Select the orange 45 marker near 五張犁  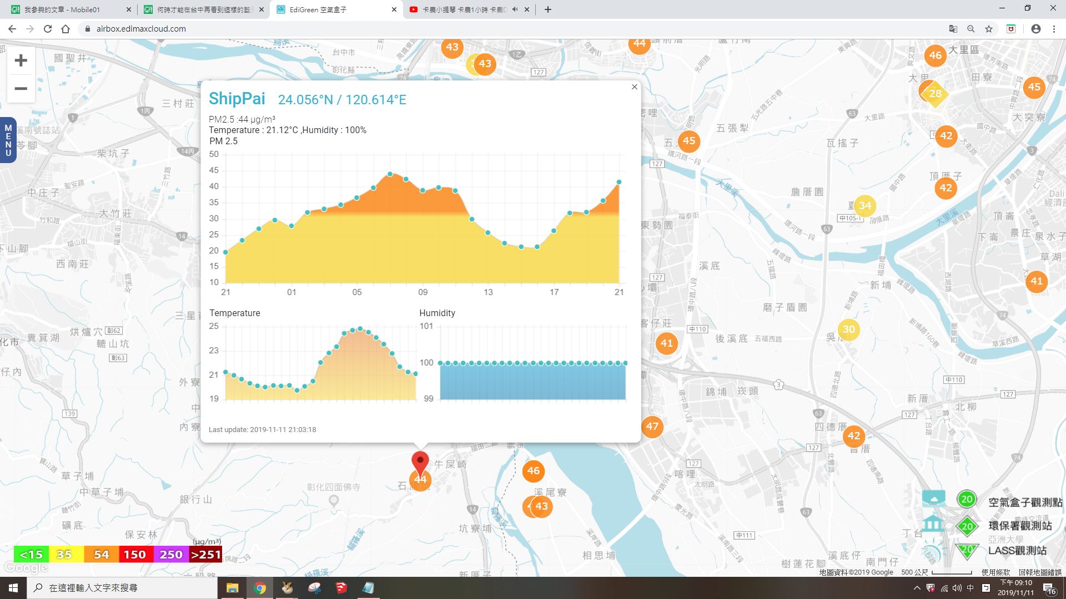click(x=689, y=141)
